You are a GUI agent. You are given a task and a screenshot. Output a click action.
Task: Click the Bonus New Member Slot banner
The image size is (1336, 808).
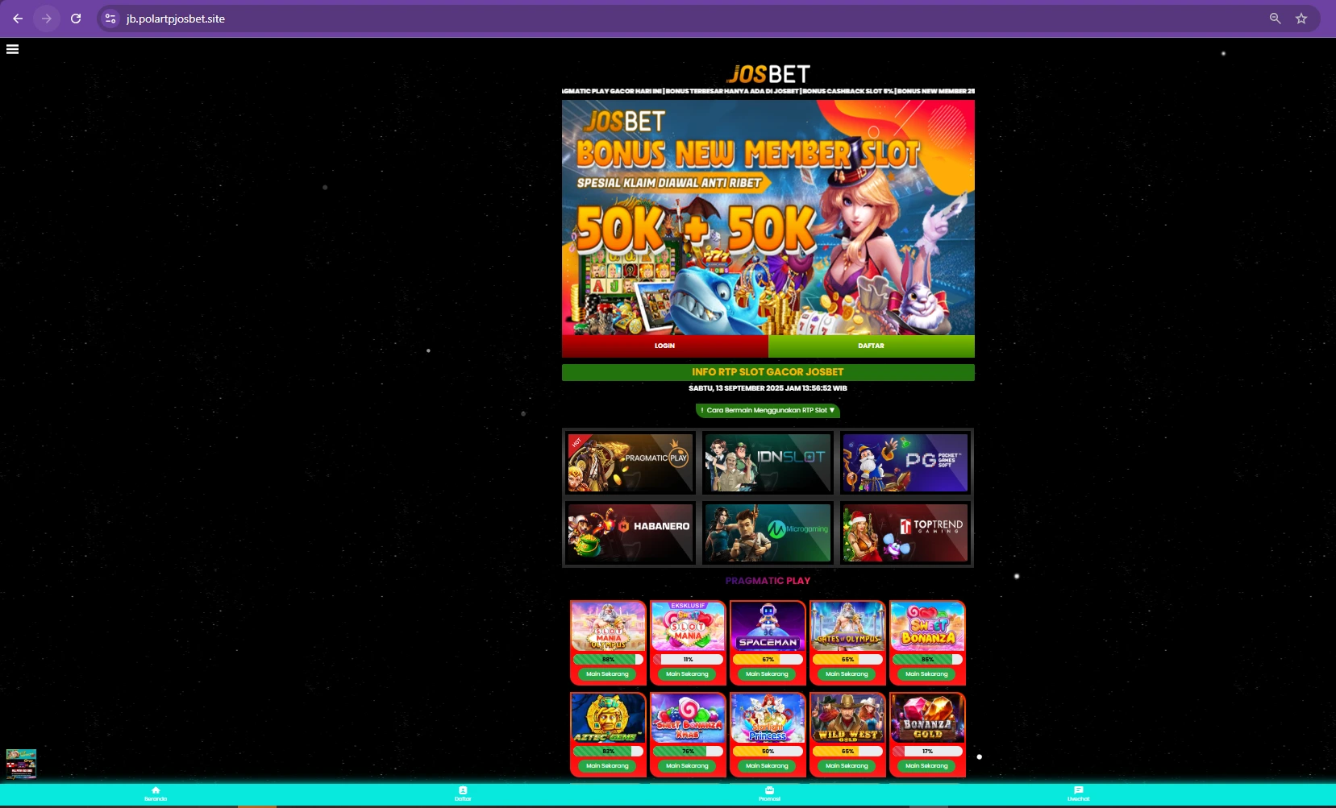pos(768,218)
